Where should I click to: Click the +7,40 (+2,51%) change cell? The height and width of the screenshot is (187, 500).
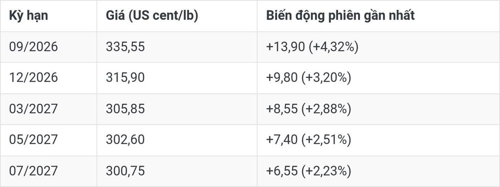308,140
